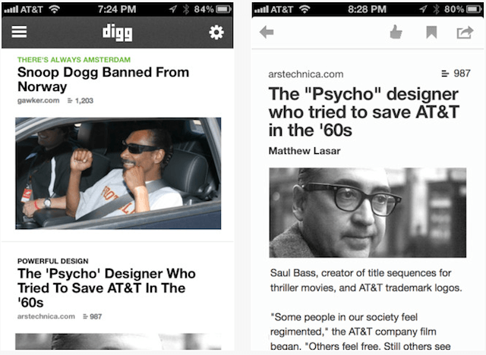The height and width of the screenshot is (355, 486).
Task: Save the article with bookmark icon
Action: click(431, 32)
